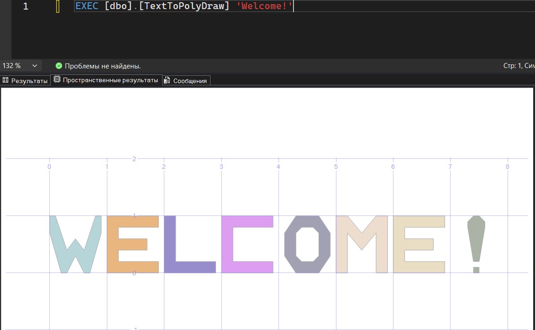The image size is (535, 330).
Task: Expand the 132 % zoom dropdown
Action: (35, 66)
